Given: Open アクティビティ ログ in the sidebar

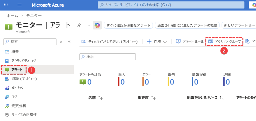Looking at the screenshot, I should (x=23, y=61).
